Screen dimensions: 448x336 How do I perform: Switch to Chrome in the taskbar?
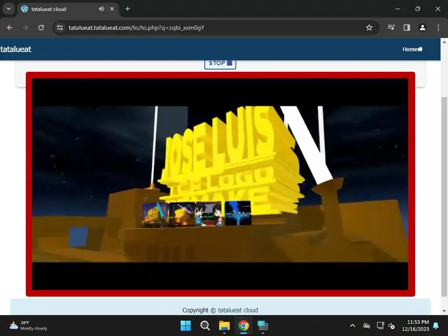pos(244,325)
